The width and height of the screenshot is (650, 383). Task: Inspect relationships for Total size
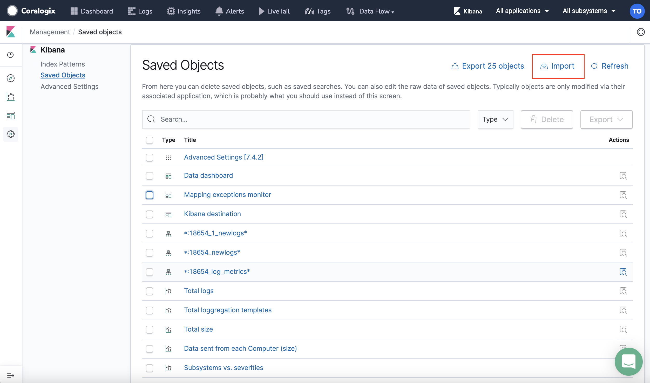pyautogui.click(x=623, y=329)
